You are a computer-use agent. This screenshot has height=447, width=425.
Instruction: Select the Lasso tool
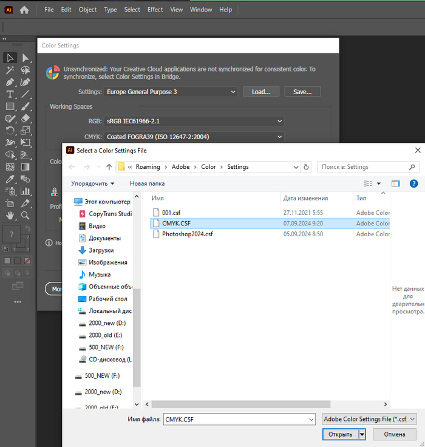(x=25, y=70)
